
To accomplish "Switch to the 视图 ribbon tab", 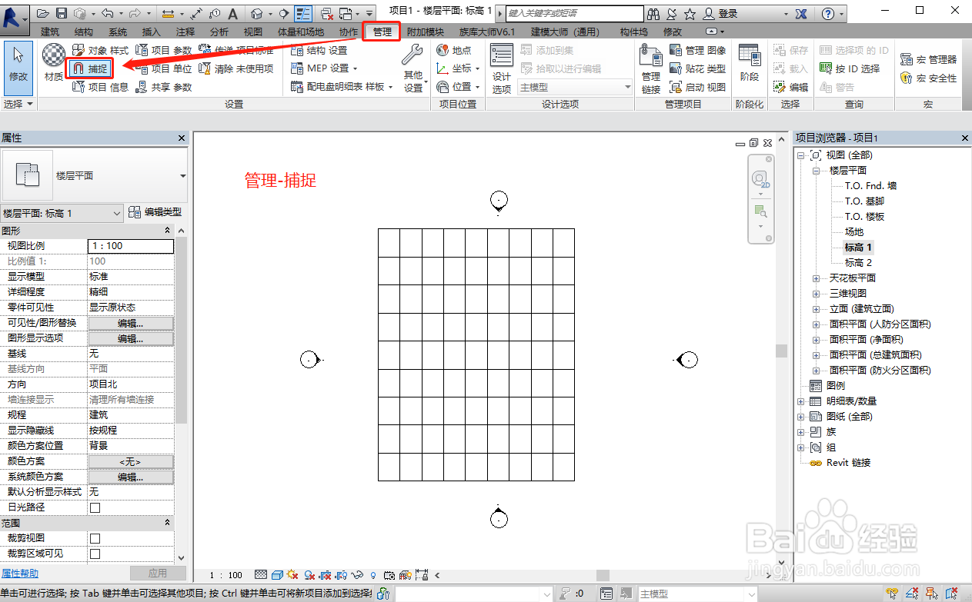I will tap(253, 32).
